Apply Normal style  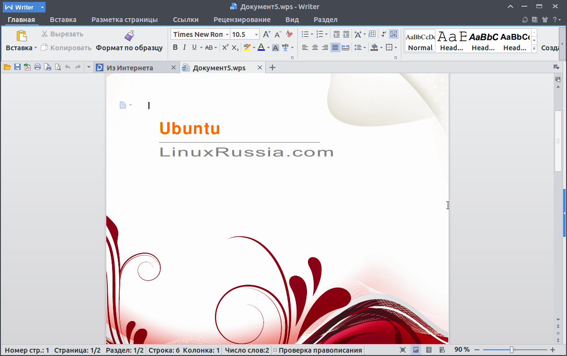point(420,41)
